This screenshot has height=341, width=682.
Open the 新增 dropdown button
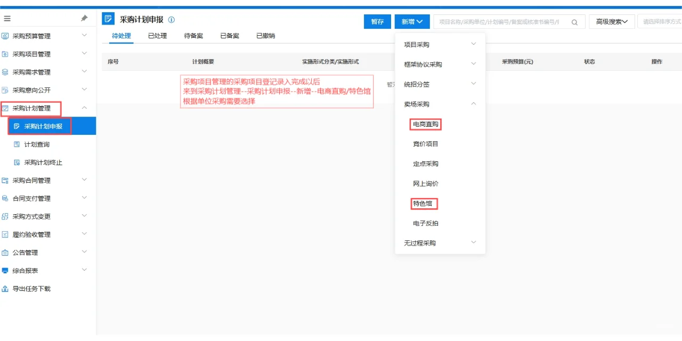[412, 22]
